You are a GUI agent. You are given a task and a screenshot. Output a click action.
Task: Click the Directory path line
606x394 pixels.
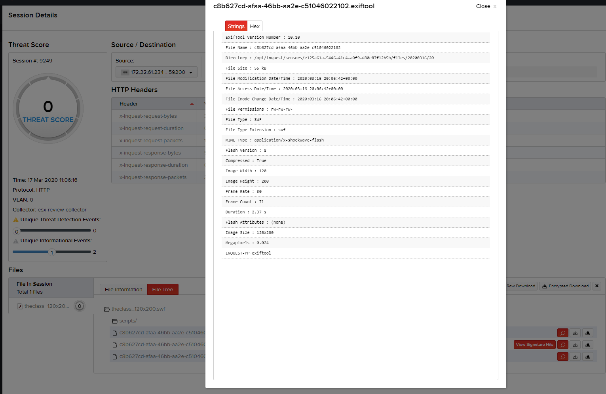[x=356, y=58]
